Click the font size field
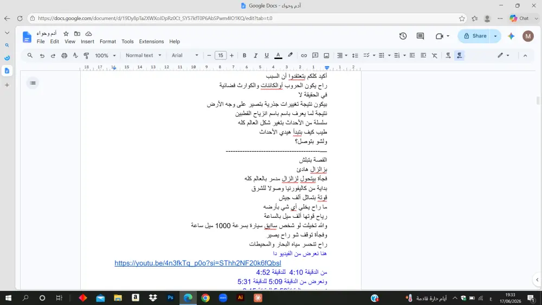 [221, 55]
